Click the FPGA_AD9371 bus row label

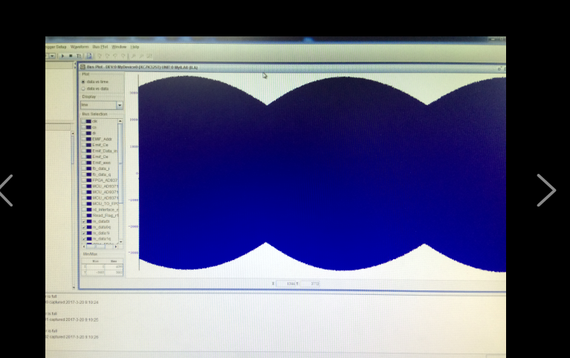(x=105, y=180)
